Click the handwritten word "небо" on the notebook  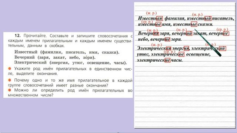143,40
